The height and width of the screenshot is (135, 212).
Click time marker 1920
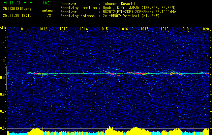[205, 29]
